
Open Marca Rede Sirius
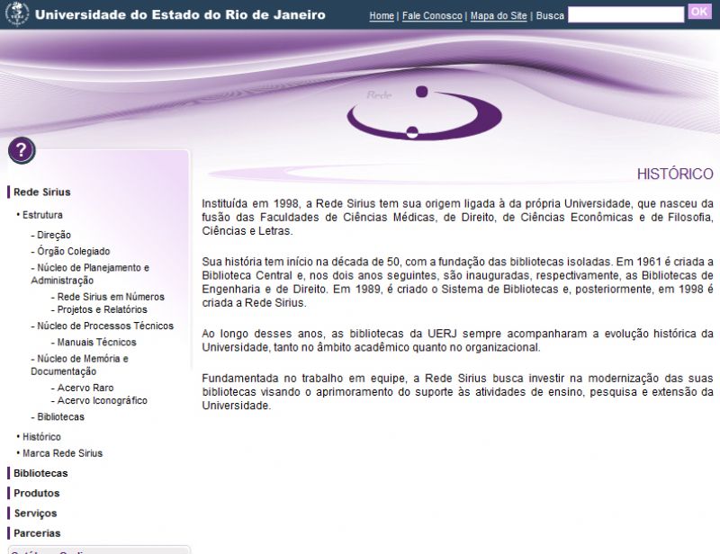pos(62,453)
